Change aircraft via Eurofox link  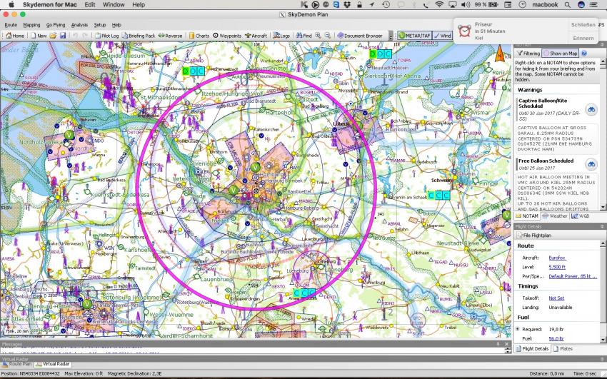coord(557,258)
